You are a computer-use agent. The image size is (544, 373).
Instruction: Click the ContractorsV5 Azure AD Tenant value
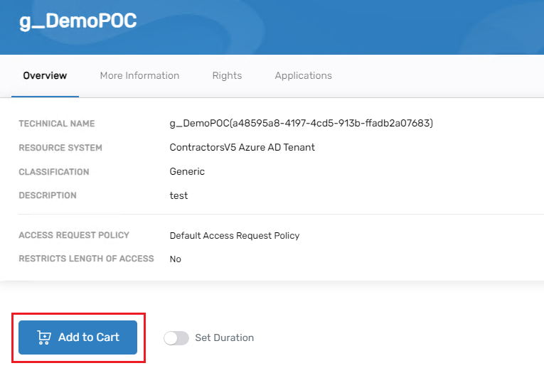point(242,148)
